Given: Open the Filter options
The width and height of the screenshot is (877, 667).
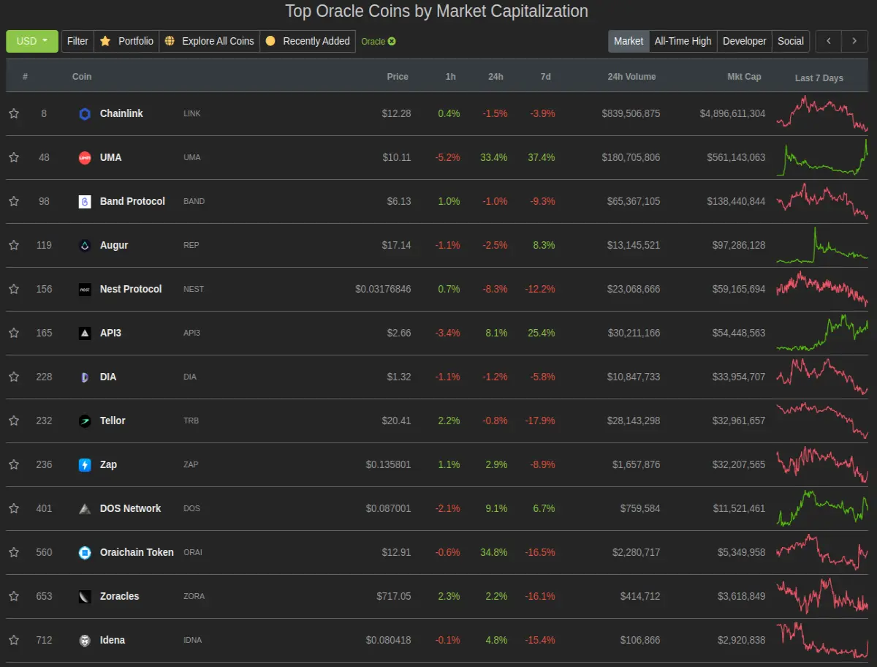Looking at the screenshot, I should tap(77, 41).
